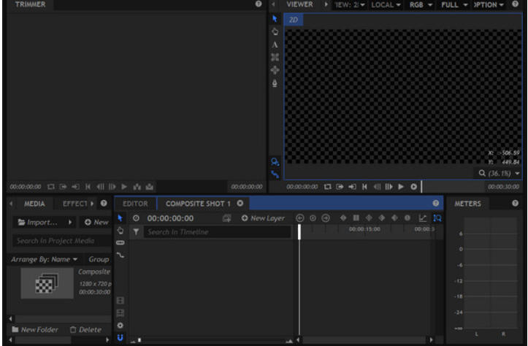This screenshot has width=528, height=346.
Task: Open the Viewer zoom level dropdown (36.1%)
Action: 500,174
